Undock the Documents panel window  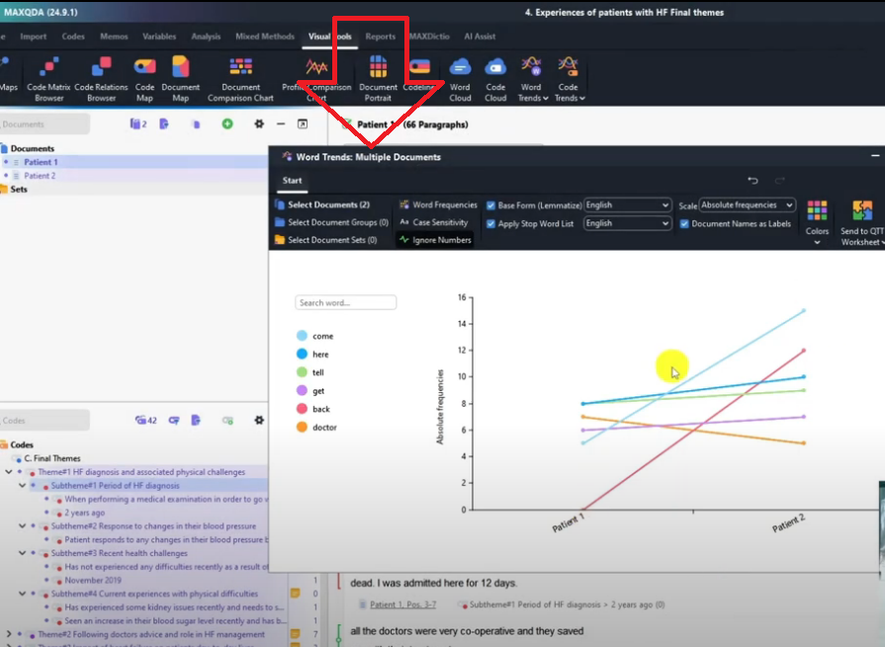point(303,123)
